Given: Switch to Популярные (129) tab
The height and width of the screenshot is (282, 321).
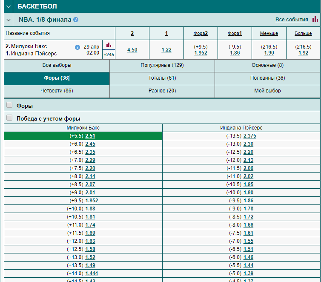Looking at the screenshot, I should pos(162,65).
